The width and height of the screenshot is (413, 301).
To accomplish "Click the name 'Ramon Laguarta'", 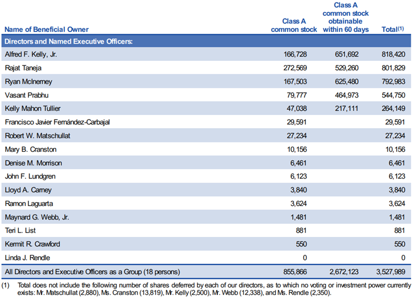I will point(29,204).
